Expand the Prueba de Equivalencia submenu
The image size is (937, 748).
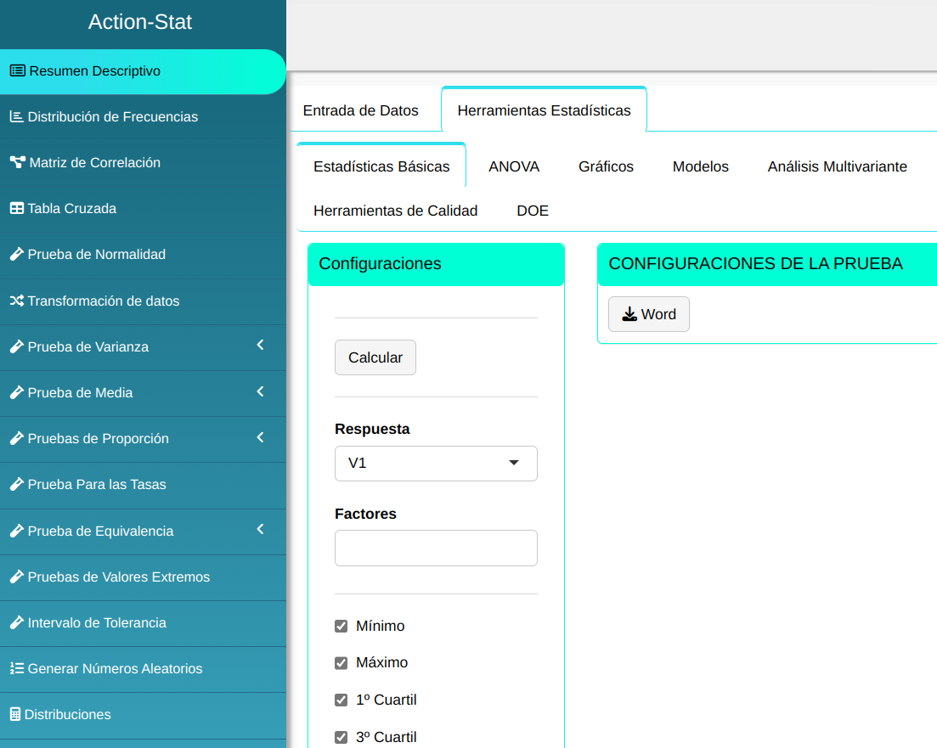pos(260,530)
